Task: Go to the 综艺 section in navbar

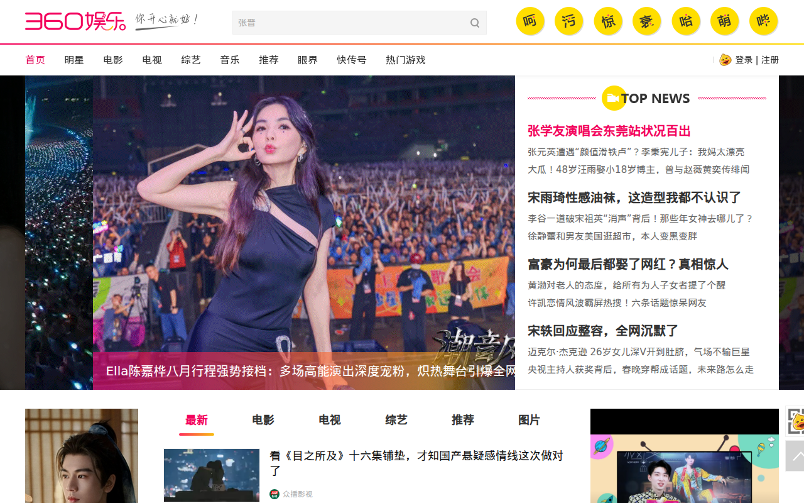Action: (x=191, y=60)
